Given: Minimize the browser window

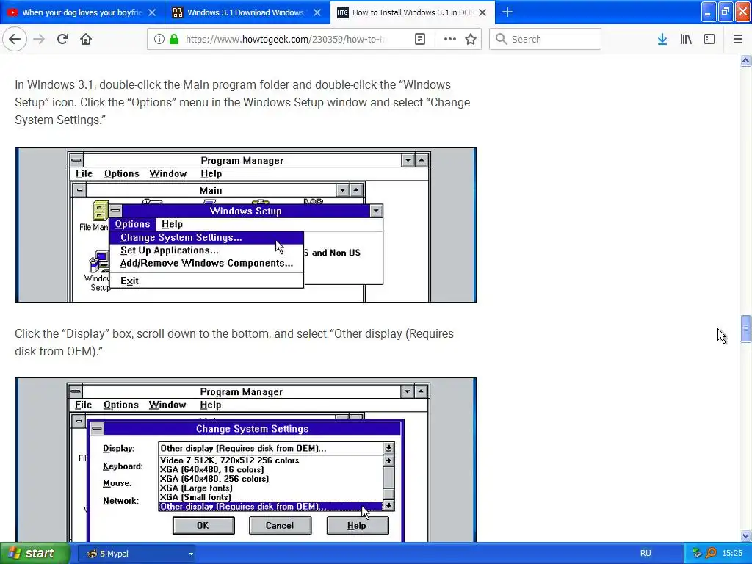Looking at the screenshot, I should point(709,12).
